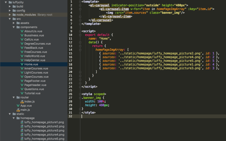Fold the style block at line 26
Viewport: 226px width, 141px height.
pyautogui.click(x=80, y=94)
